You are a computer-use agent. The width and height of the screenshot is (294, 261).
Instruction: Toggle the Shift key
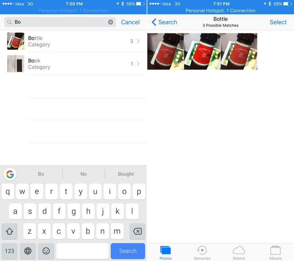click(x=10, y=232)
